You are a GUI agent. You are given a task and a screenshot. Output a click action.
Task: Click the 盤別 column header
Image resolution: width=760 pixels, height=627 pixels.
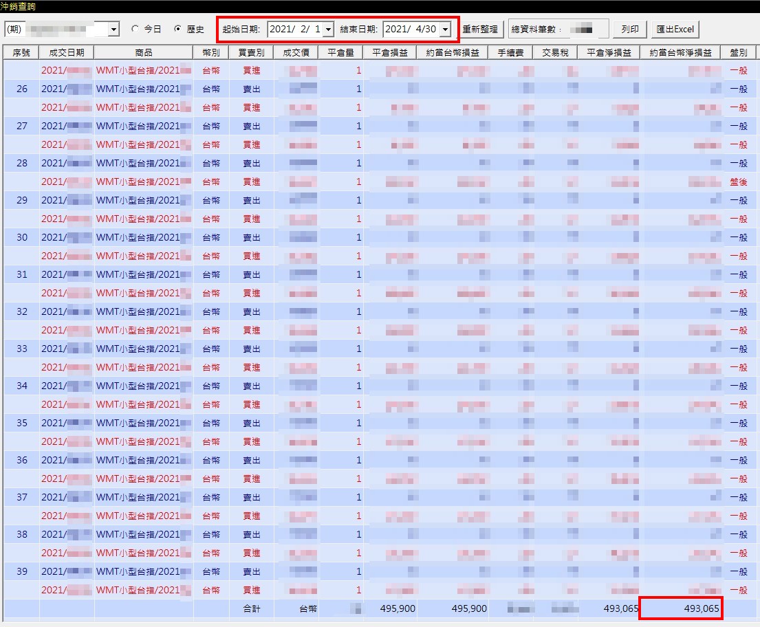click(739, 52)
